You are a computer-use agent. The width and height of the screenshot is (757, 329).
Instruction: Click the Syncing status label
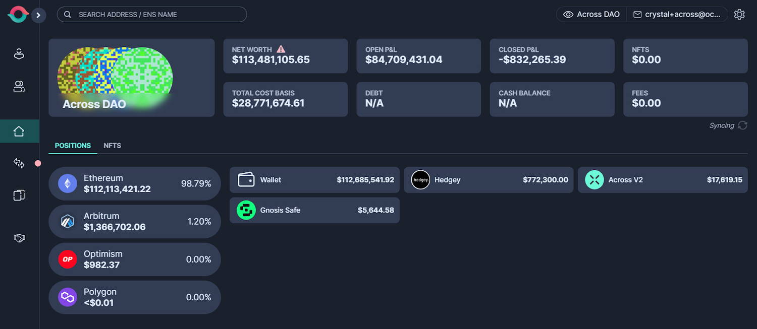click(722, 125)
